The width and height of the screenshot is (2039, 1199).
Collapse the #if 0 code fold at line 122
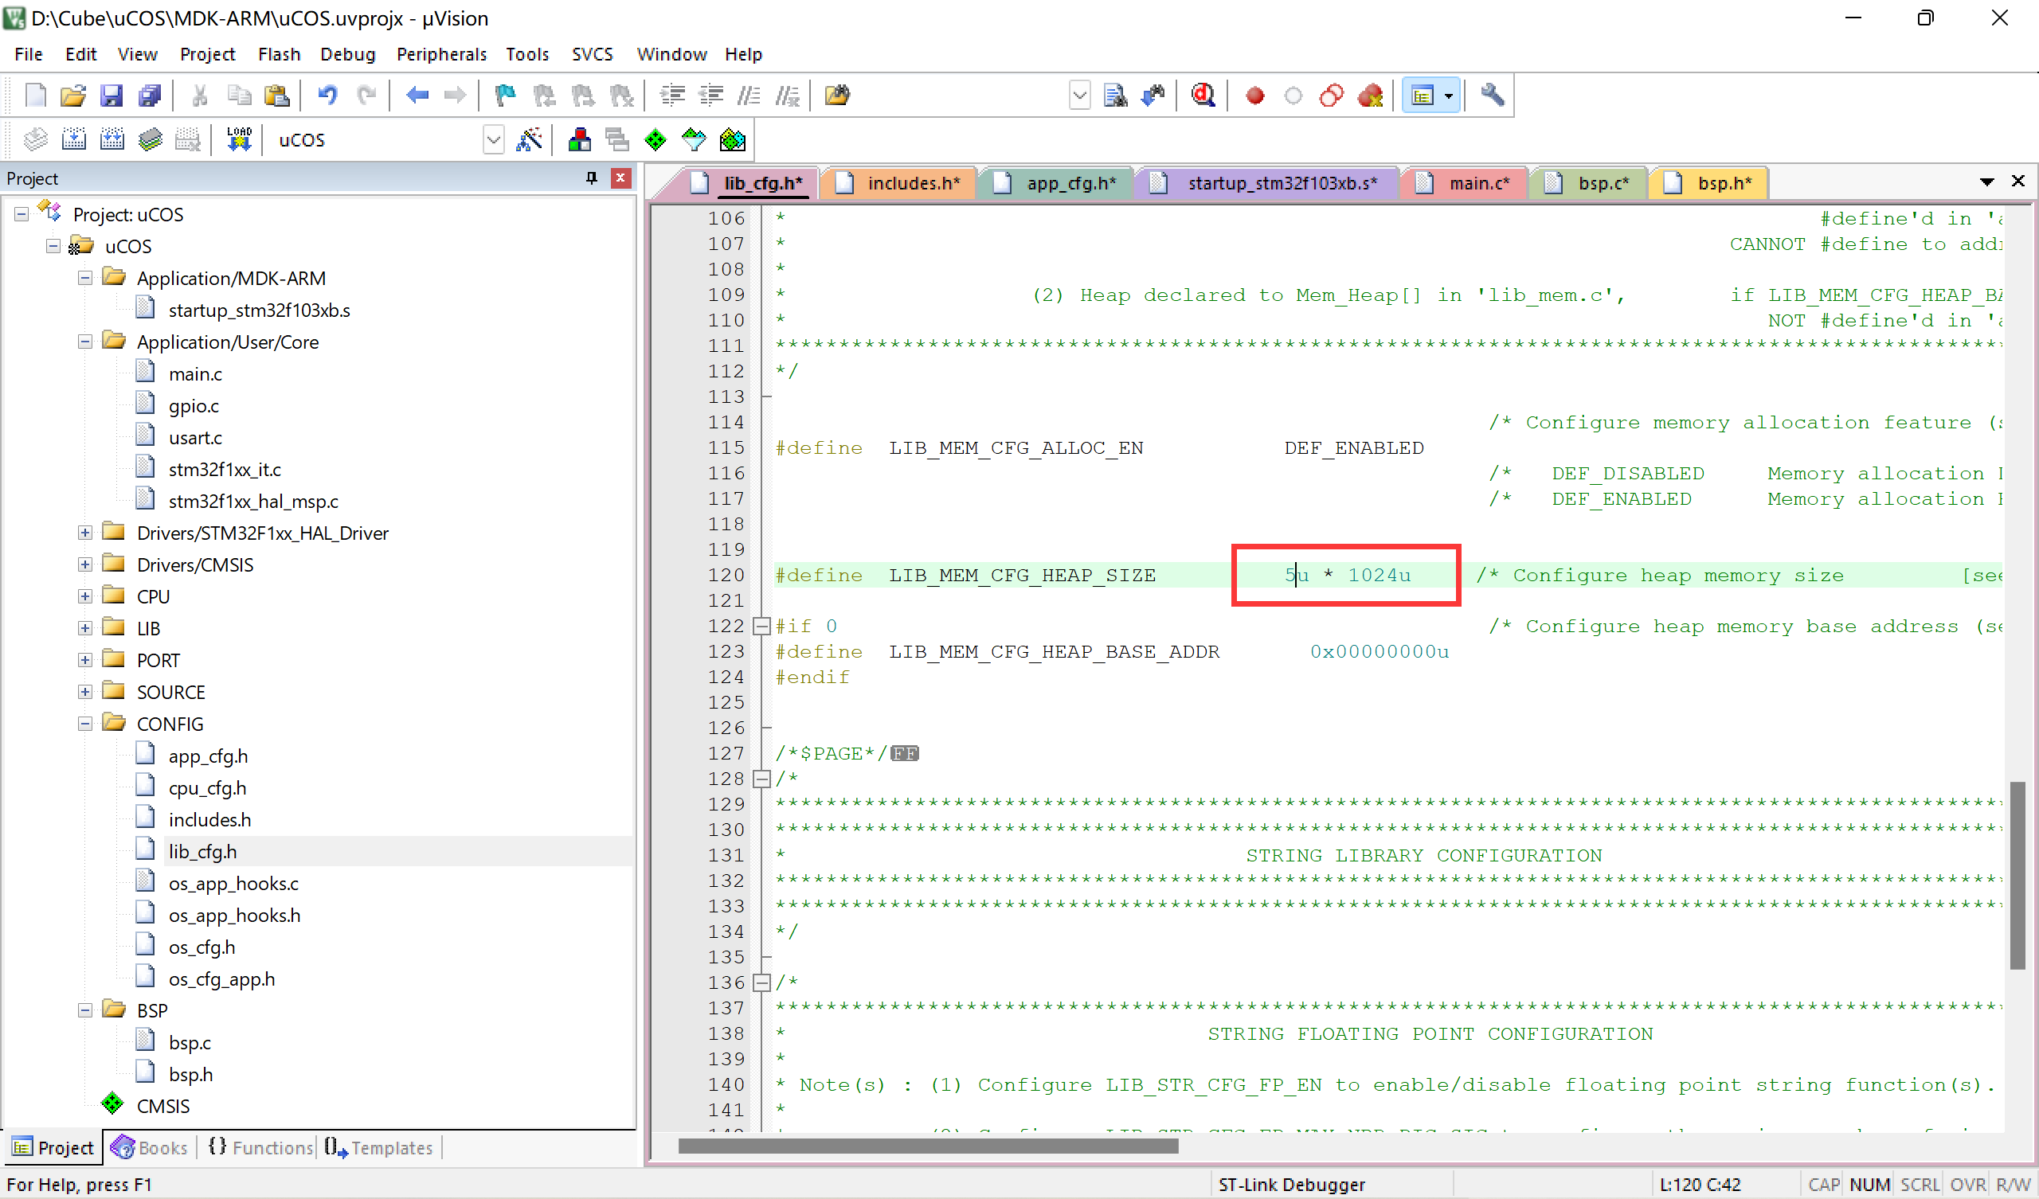pos(761,627)
